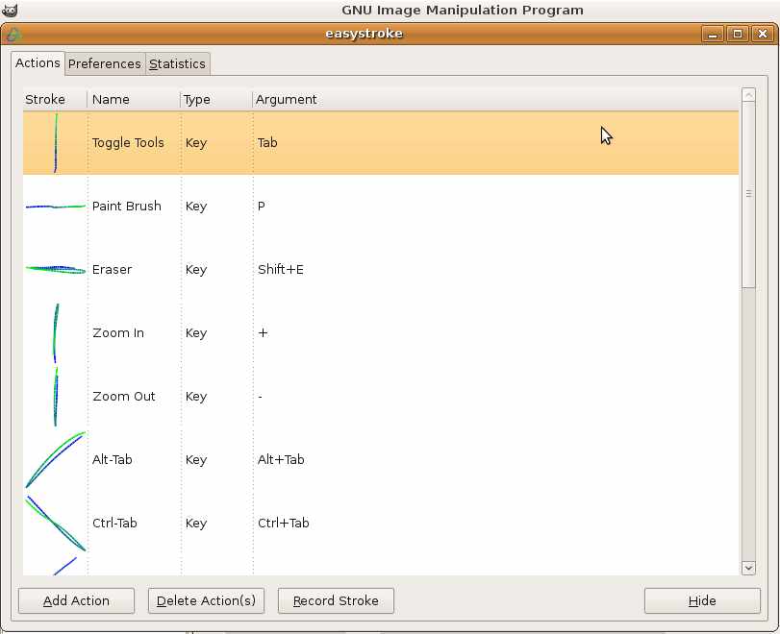The width and height of the screenshot is (780, 634).
Task: Click the Delete Action(s) button
Action: click(x=206, y=600)
